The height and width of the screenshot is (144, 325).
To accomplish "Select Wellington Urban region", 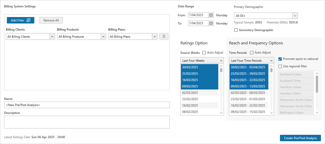I will click(x=296, y=112).
